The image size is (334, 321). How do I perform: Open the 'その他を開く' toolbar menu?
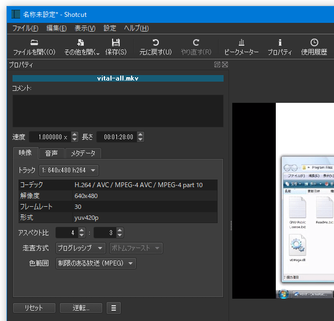click(82, 47)
